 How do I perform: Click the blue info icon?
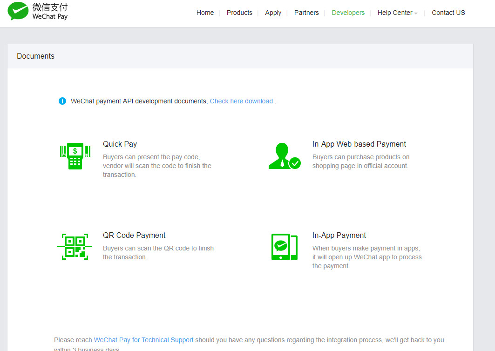pyautogui.click(x=62, y=101)
